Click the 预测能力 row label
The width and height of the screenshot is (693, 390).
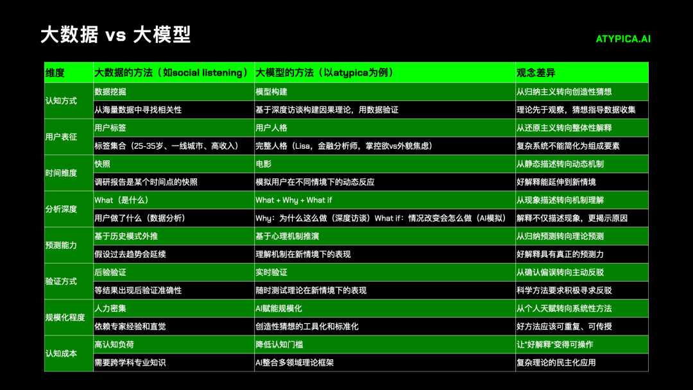pos(69,245)
